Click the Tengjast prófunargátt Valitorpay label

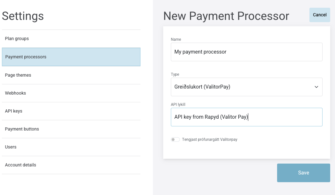pos(210,140)
